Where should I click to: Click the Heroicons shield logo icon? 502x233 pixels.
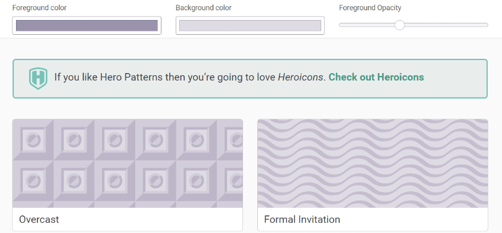click(x=38, y=78)
